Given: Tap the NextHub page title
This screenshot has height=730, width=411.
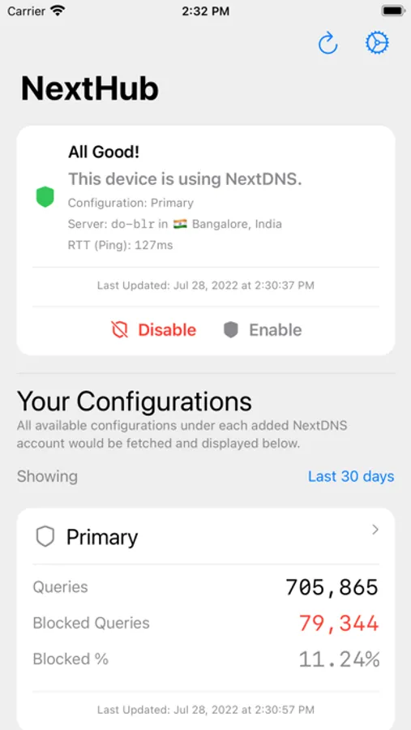Looking at the screenshot, I should [x=90, y=88].
